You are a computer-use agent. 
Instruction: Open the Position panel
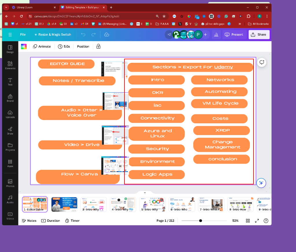[83, 46]
